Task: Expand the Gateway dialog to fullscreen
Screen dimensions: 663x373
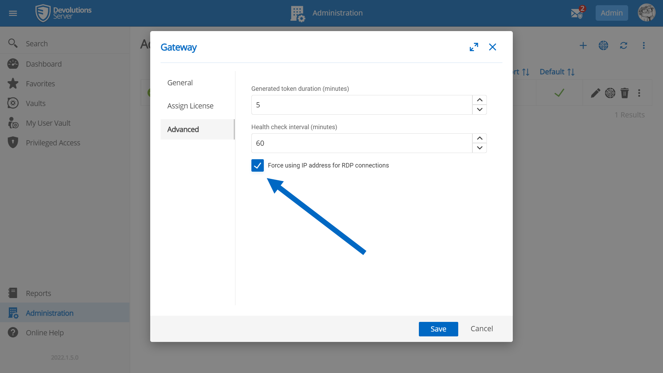Action: click(x=474, y=47)
